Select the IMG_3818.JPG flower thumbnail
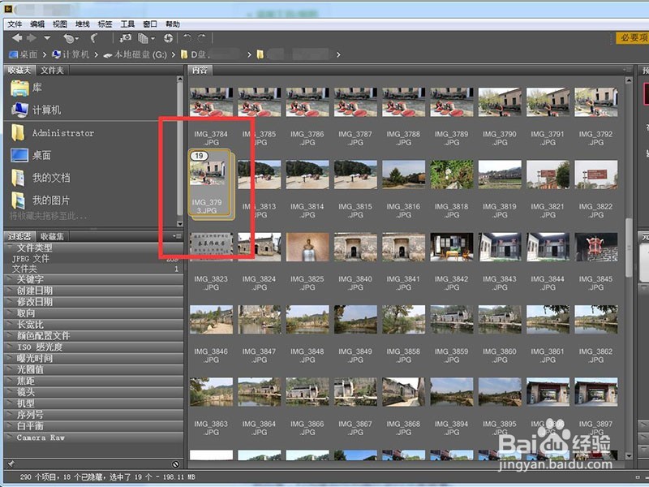This screenshot has width=649, height=487. point(452,175)
